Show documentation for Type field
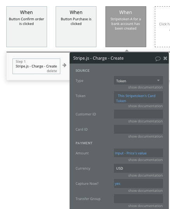170x209 pixels. point(145,87)
